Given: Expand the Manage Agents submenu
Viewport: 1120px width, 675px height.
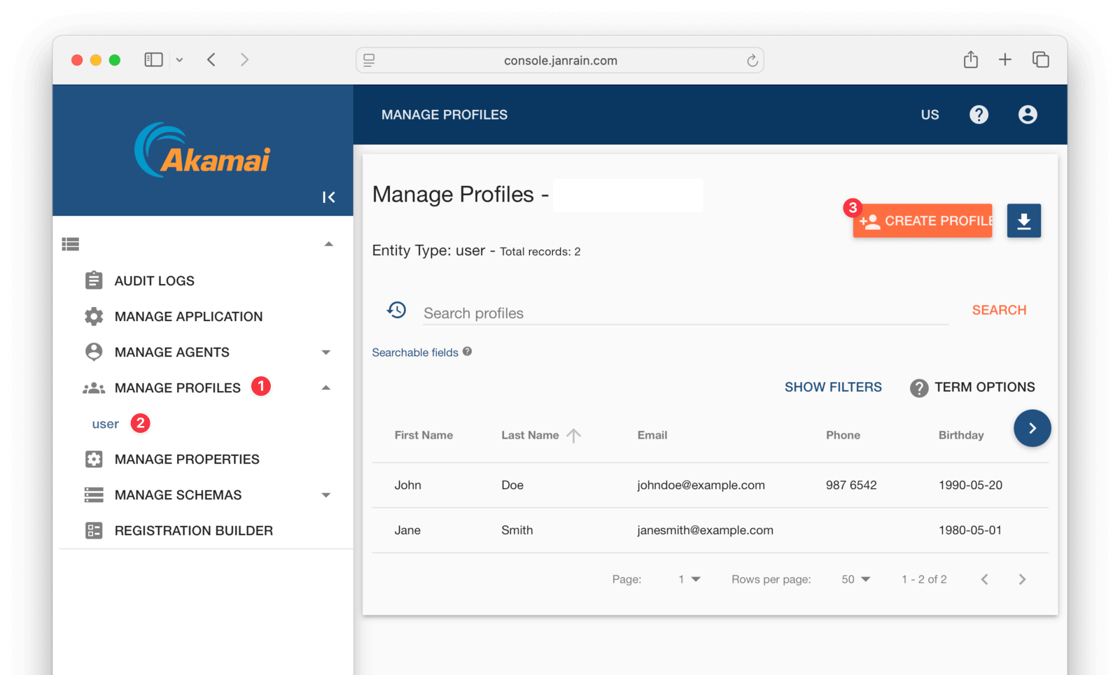Looking at the screenshot, I should [325, 353].
